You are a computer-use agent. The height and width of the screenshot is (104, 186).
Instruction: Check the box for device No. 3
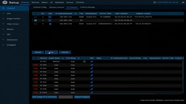point(35,24)
